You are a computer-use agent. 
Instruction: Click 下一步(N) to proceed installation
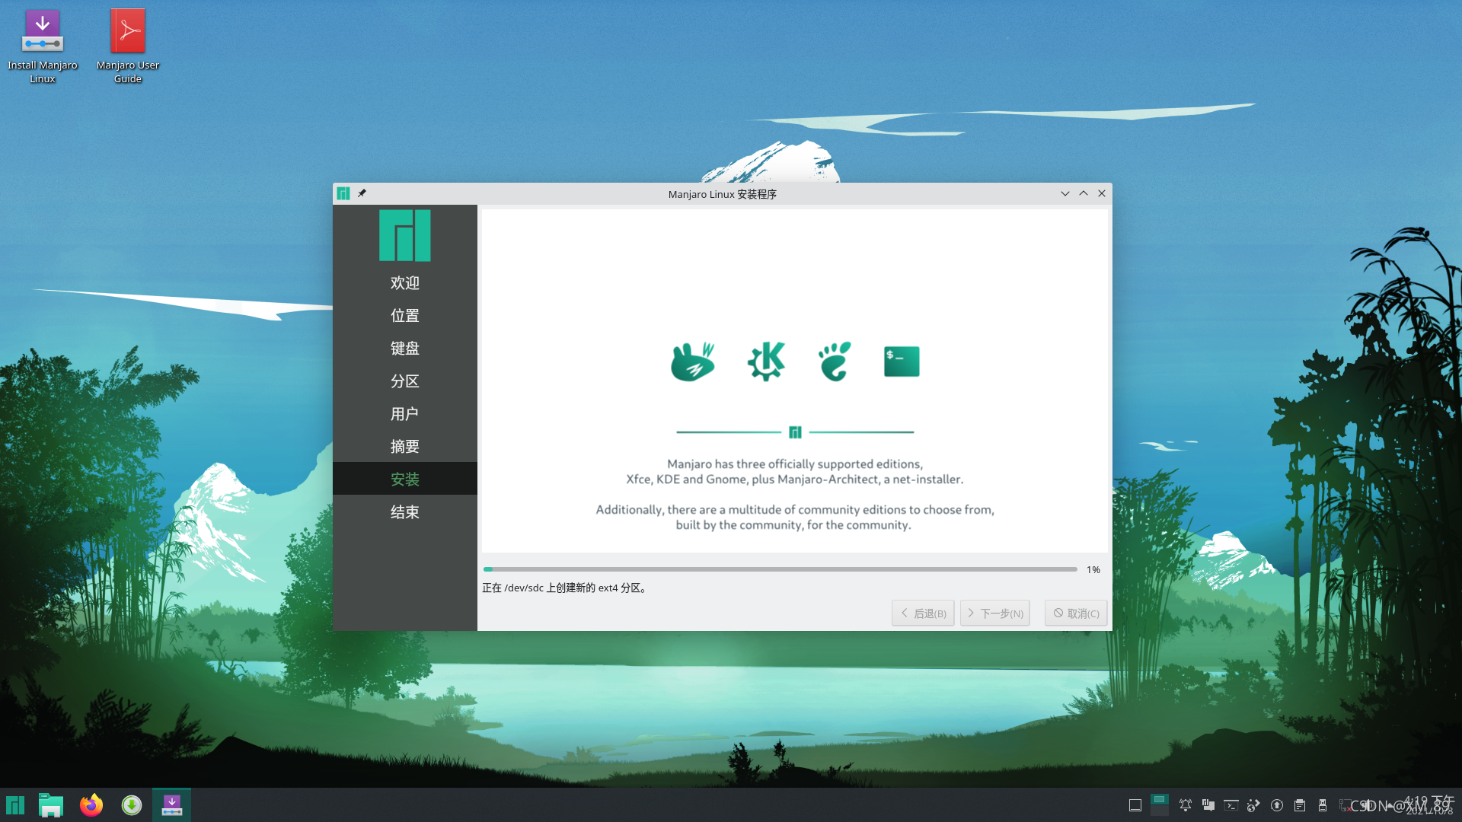click(x=994, y=612)
